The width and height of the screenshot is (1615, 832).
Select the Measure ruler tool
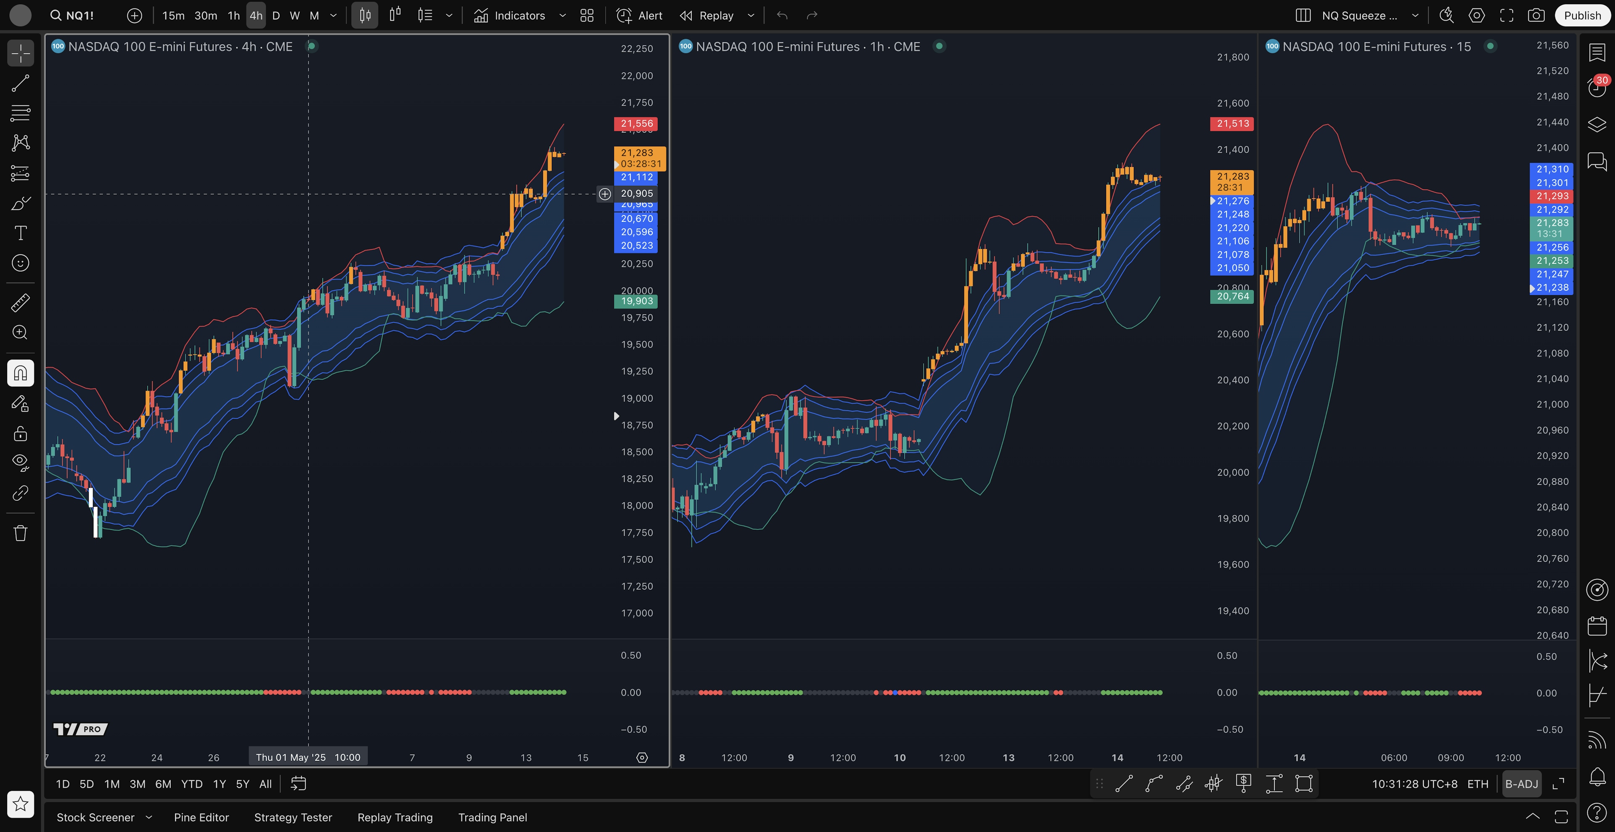point(20,303)
